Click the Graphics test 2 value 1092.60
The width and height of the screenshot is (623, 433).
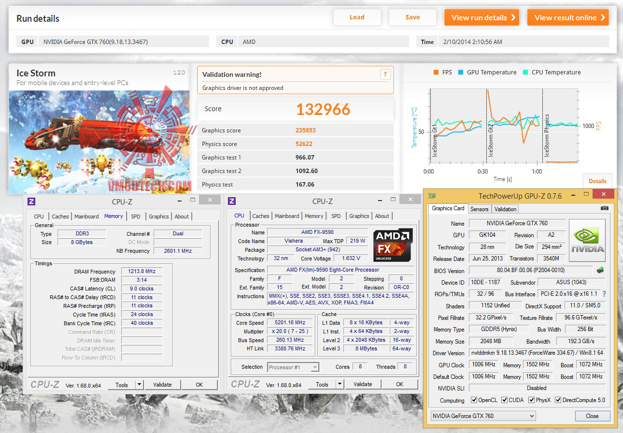pos(307,171)
